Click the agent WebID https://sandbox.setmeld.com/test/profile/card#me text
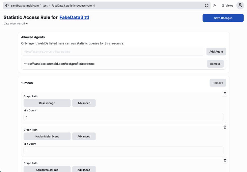This screenshot has height=172, width=247. tap(59, 64)
